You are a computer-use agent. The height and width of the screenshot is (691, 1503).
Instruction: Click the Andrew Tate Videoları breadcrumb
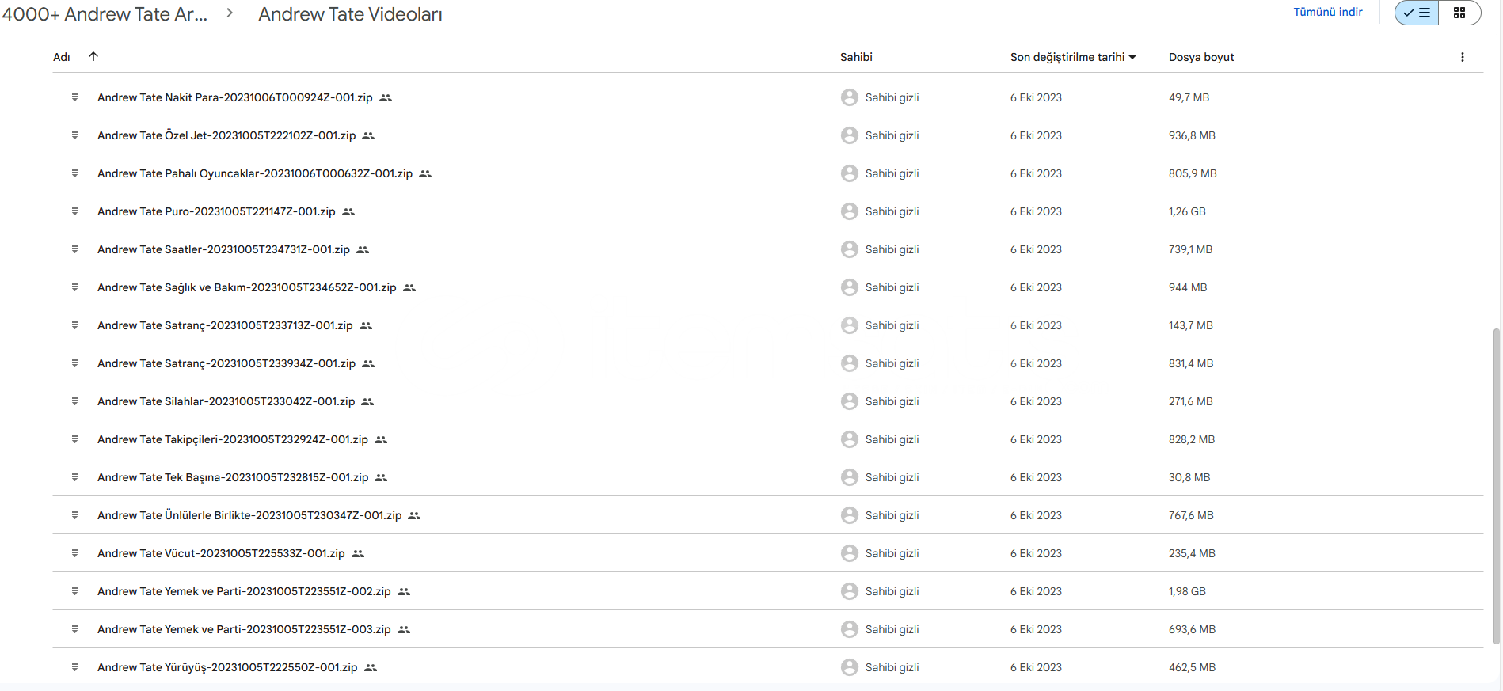pos(350,14)
